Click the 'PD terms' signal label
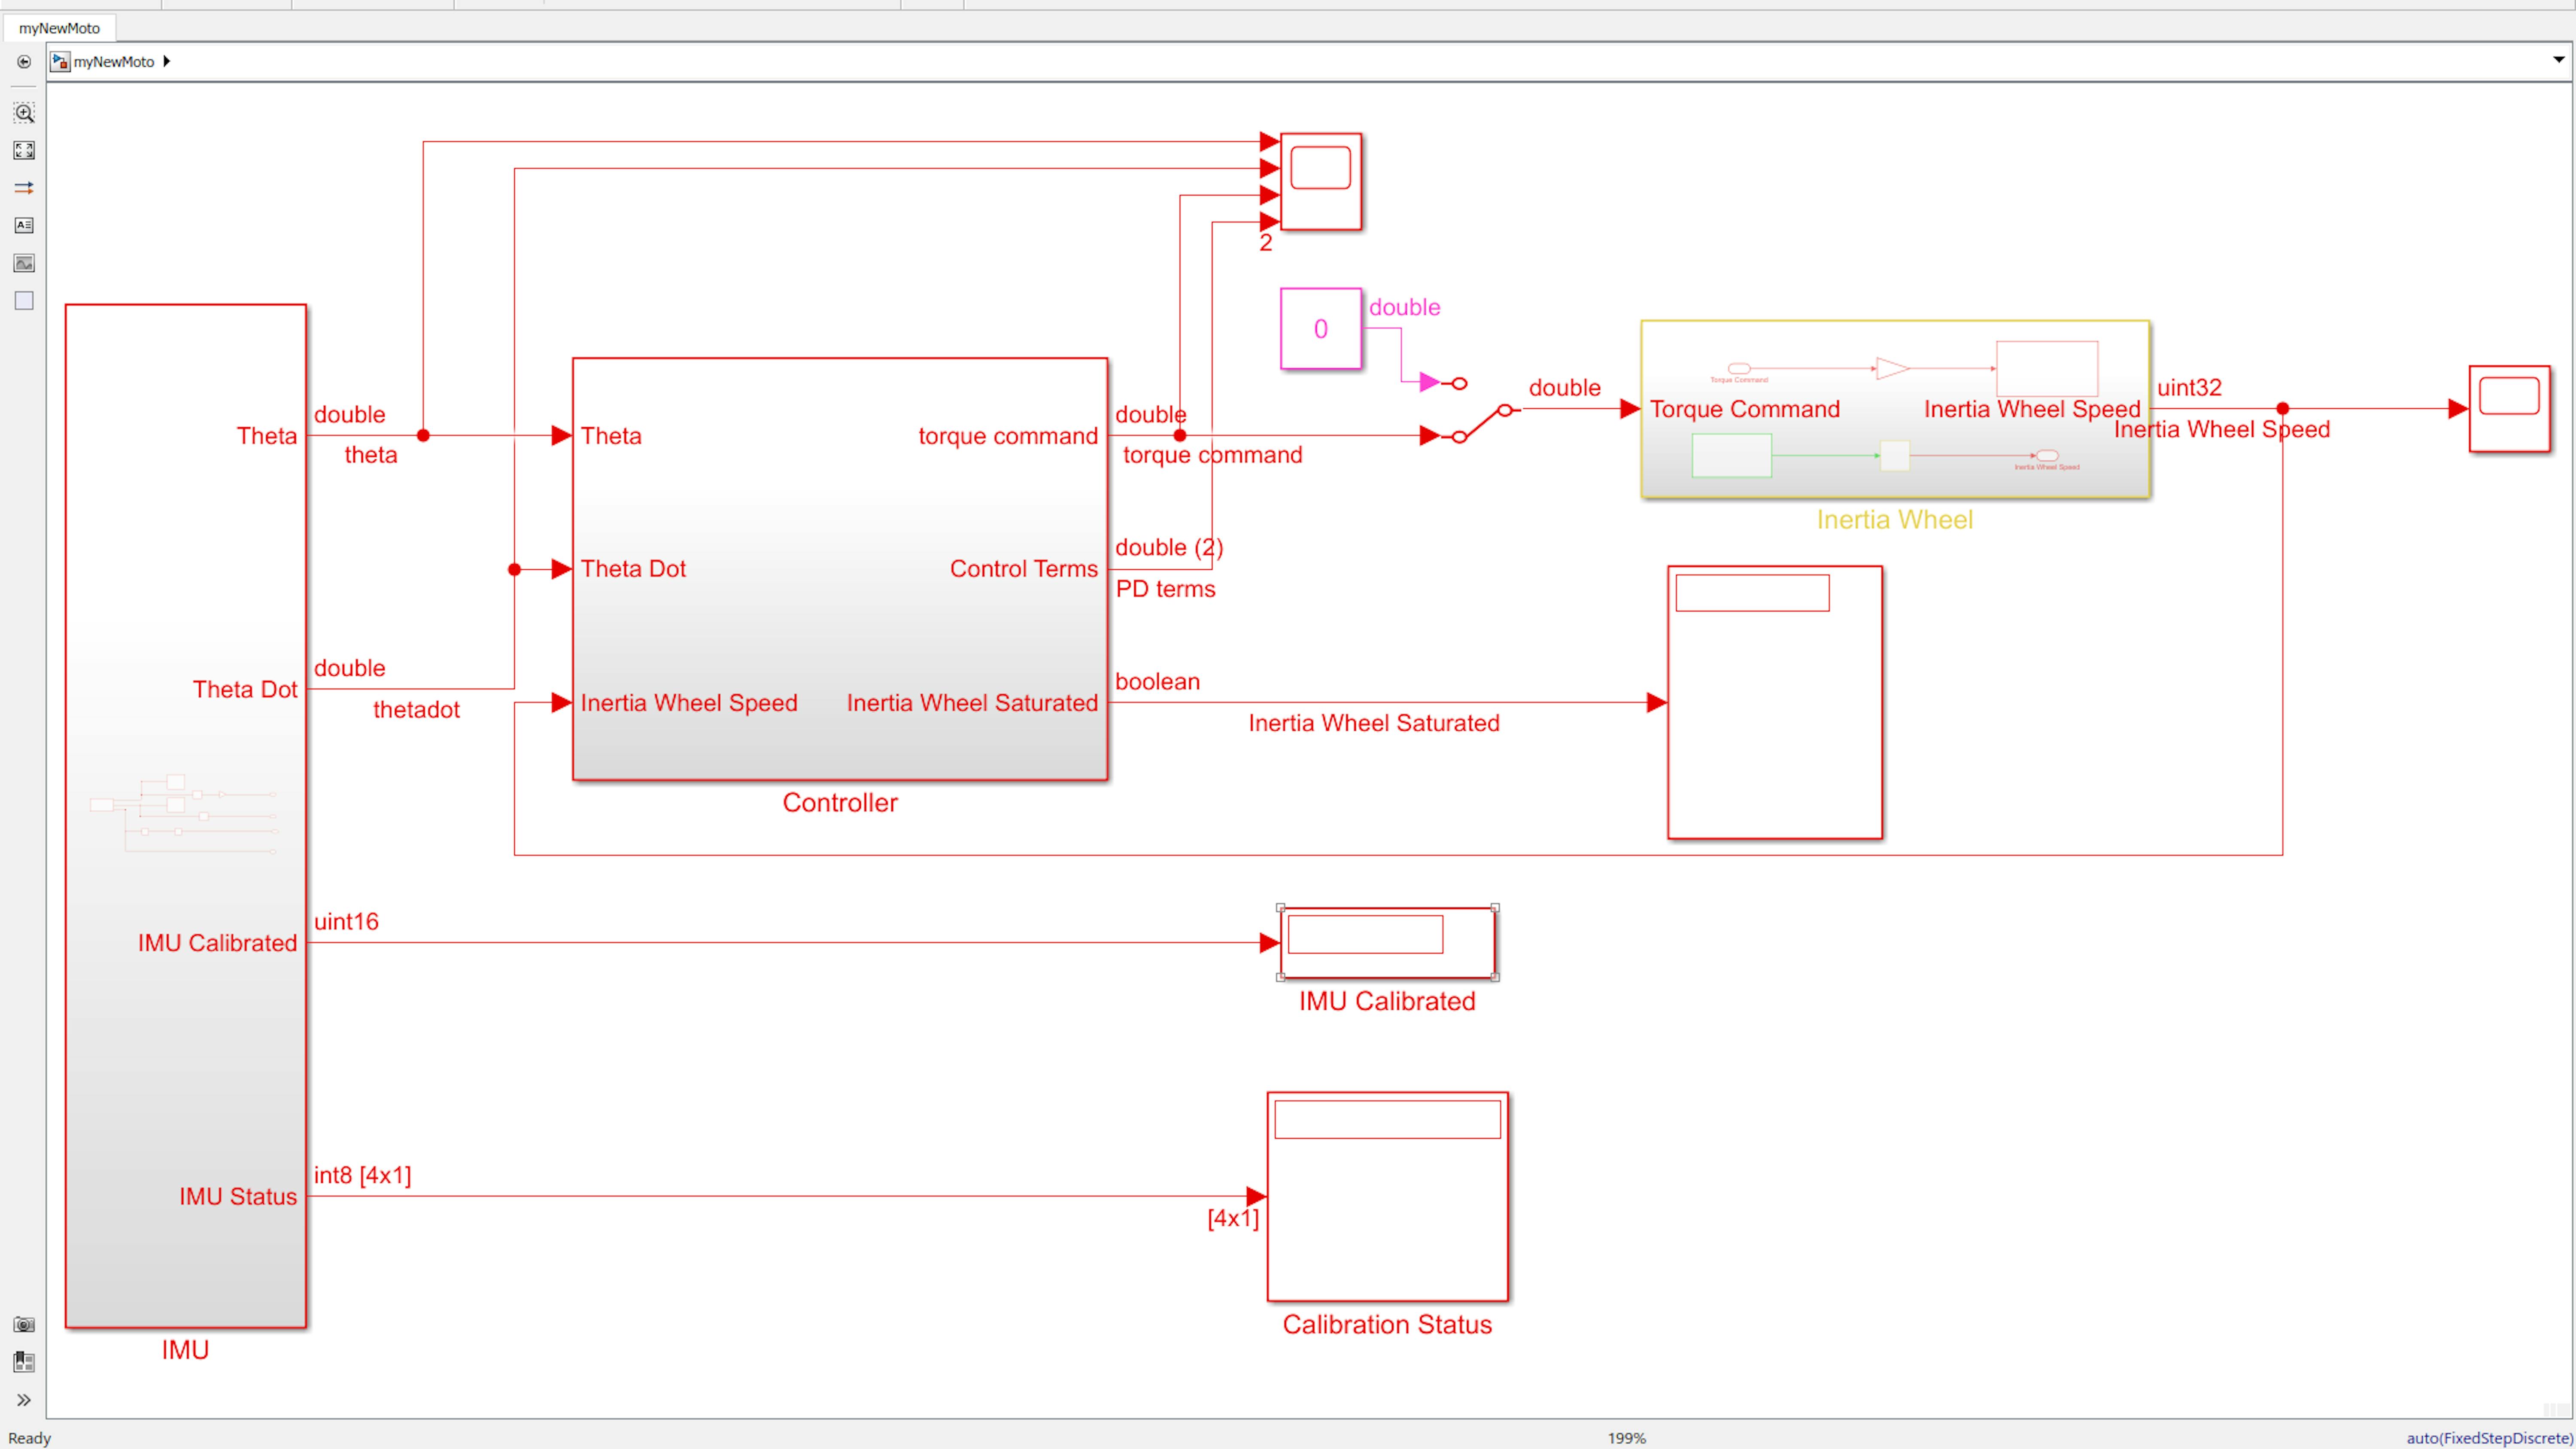This screenshot has width=2576, height=1449. coord(1166,589)
